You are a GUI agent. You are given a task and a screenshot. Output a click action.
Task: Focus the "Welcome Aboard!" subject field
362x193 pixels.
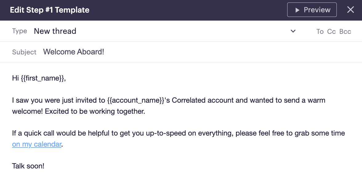(74, 52)
